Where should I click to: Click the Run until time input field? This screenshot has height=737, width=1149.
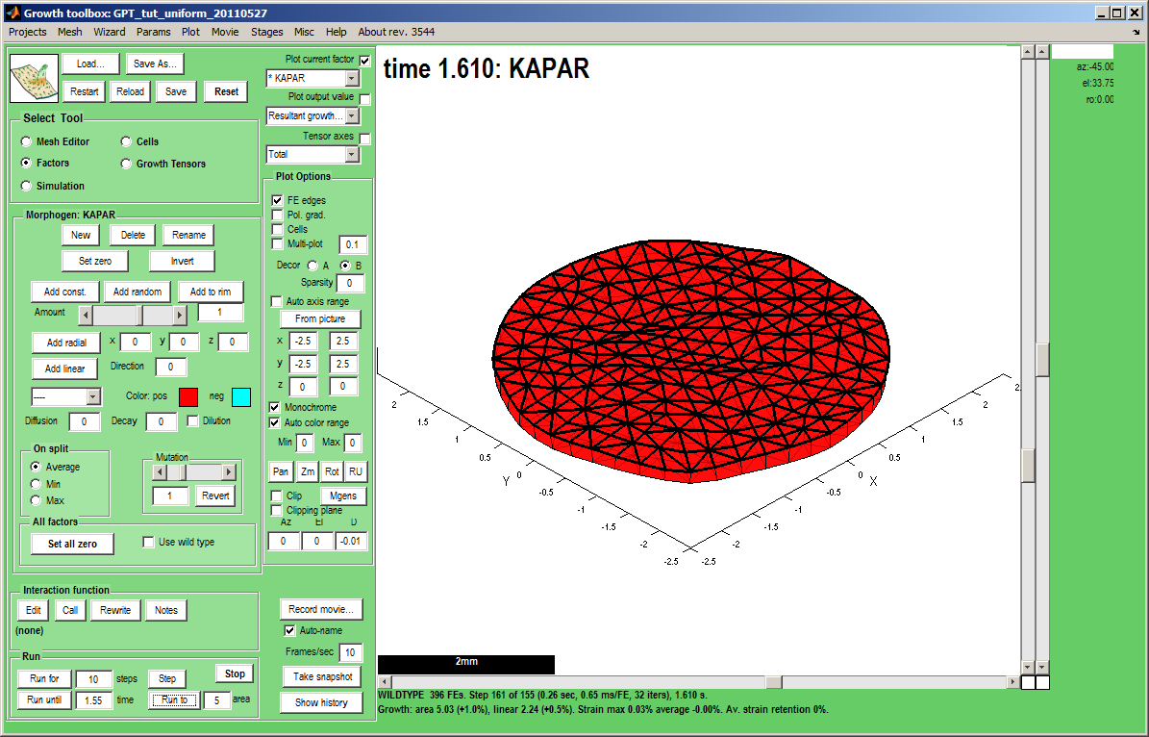click(93, 700)
